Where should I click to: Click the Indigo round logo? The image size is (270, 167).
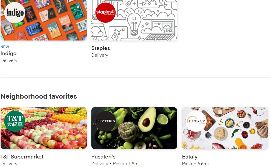point(15,13)
